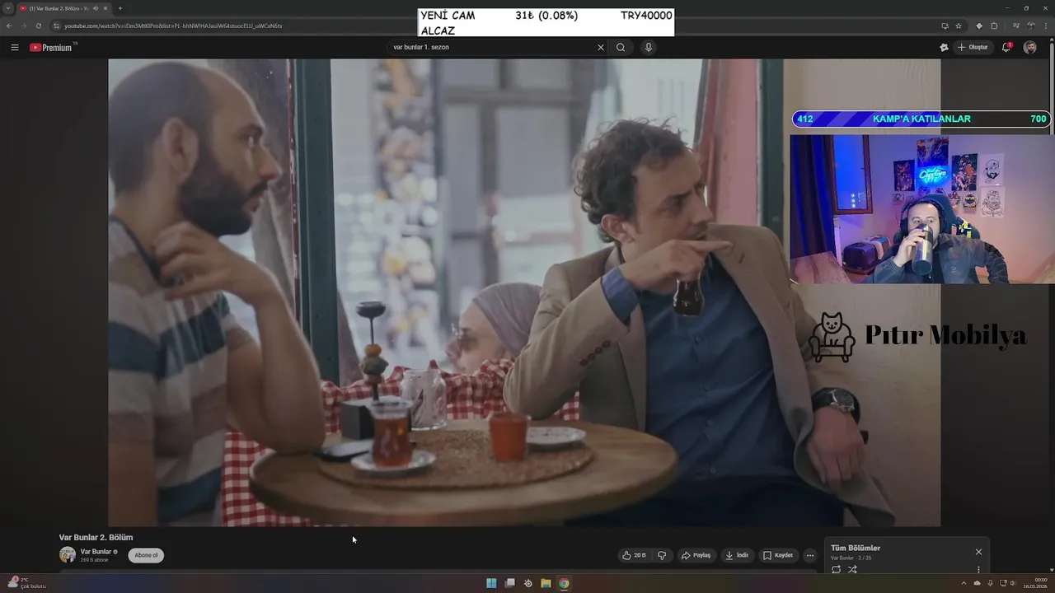Screen dimensions: 1055x593
Task: Share the video via Paylaş
Action: tap(696, 555)
